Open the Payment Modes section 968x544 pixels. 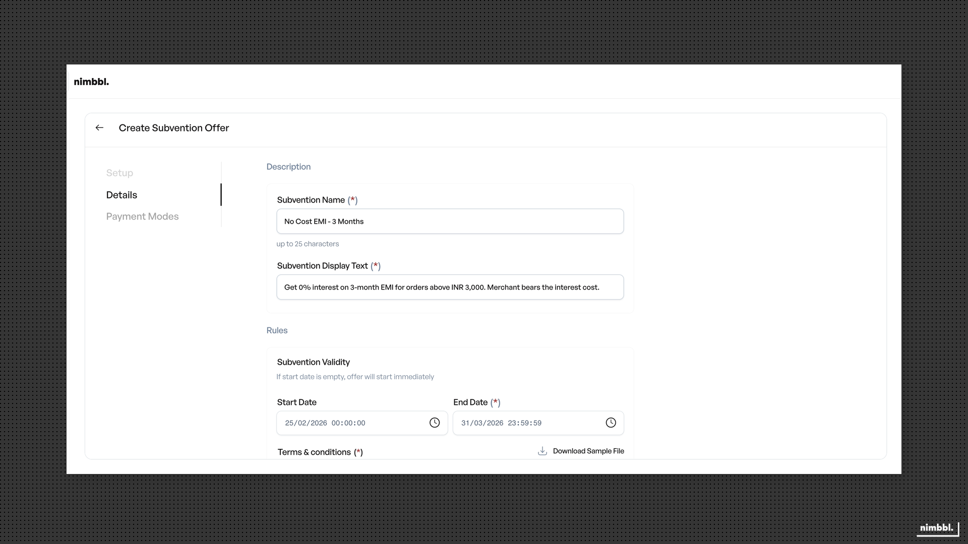[142, 216]
